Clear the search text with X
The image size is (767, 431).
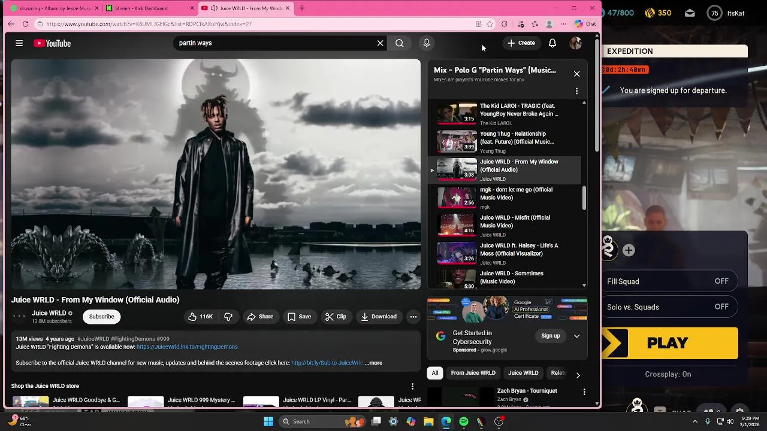380,43
